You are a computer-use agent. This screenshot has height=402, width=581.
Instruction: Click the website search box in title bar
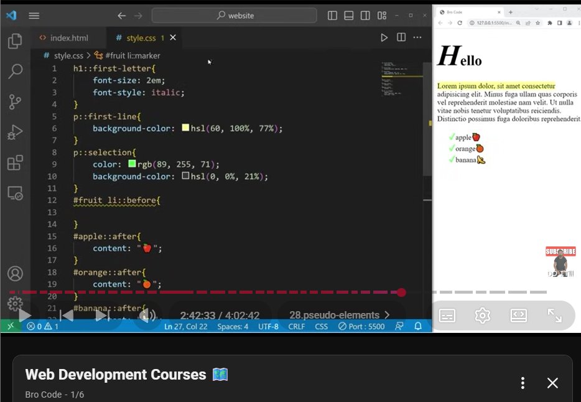point(234,16)
